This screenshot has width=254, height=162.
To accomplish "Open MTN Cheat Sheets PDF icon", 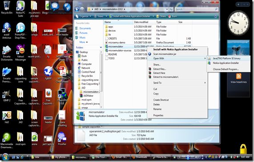I will [62, 53].
